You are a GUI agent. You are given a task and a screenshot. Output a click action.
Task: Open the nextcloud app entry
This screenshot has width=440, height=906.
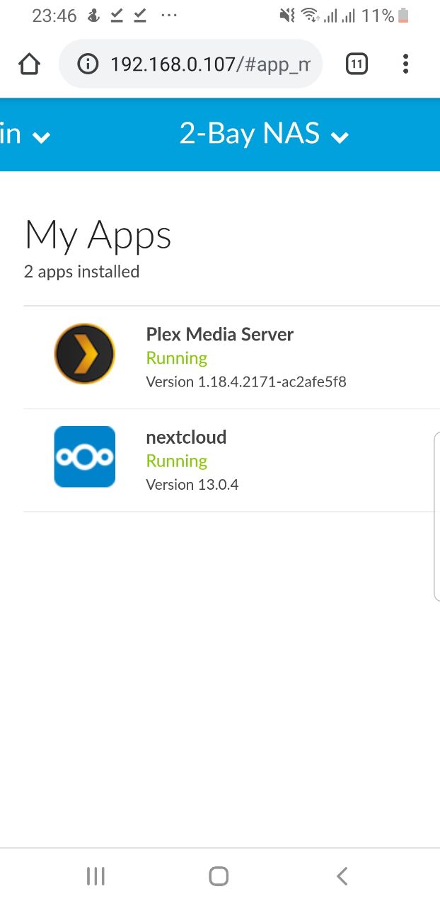[232, 460]
